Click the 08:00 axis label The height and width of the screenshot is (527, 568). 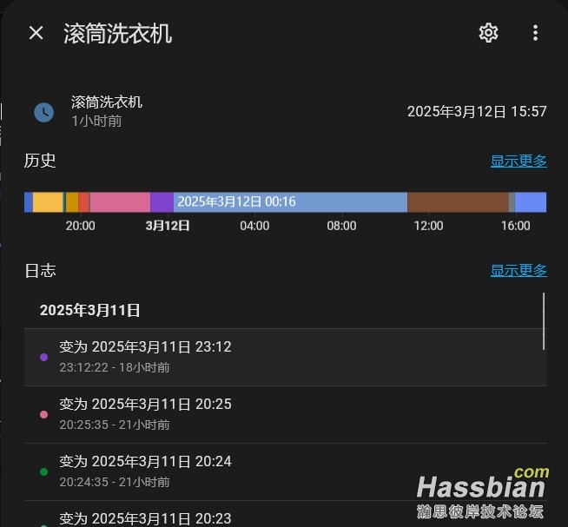pos(341,226)
